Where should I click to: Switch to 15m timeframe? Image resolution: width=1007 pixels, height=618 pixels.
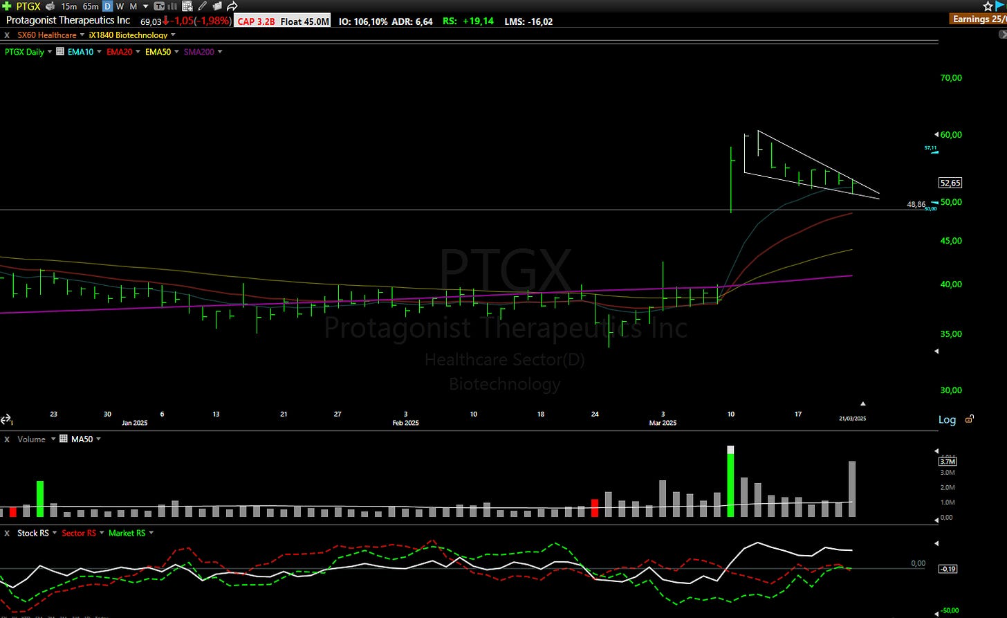(69, 6)
